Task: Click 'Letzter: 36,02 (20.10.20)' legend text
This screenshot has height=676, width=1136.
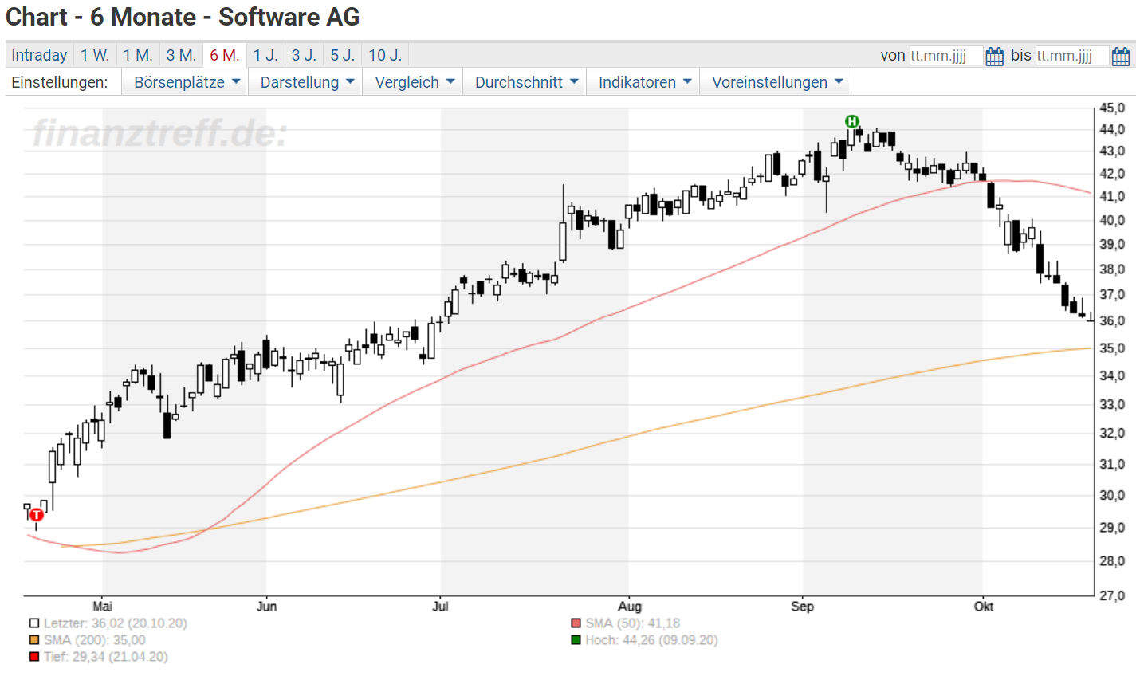Action: tap(116, 623)
